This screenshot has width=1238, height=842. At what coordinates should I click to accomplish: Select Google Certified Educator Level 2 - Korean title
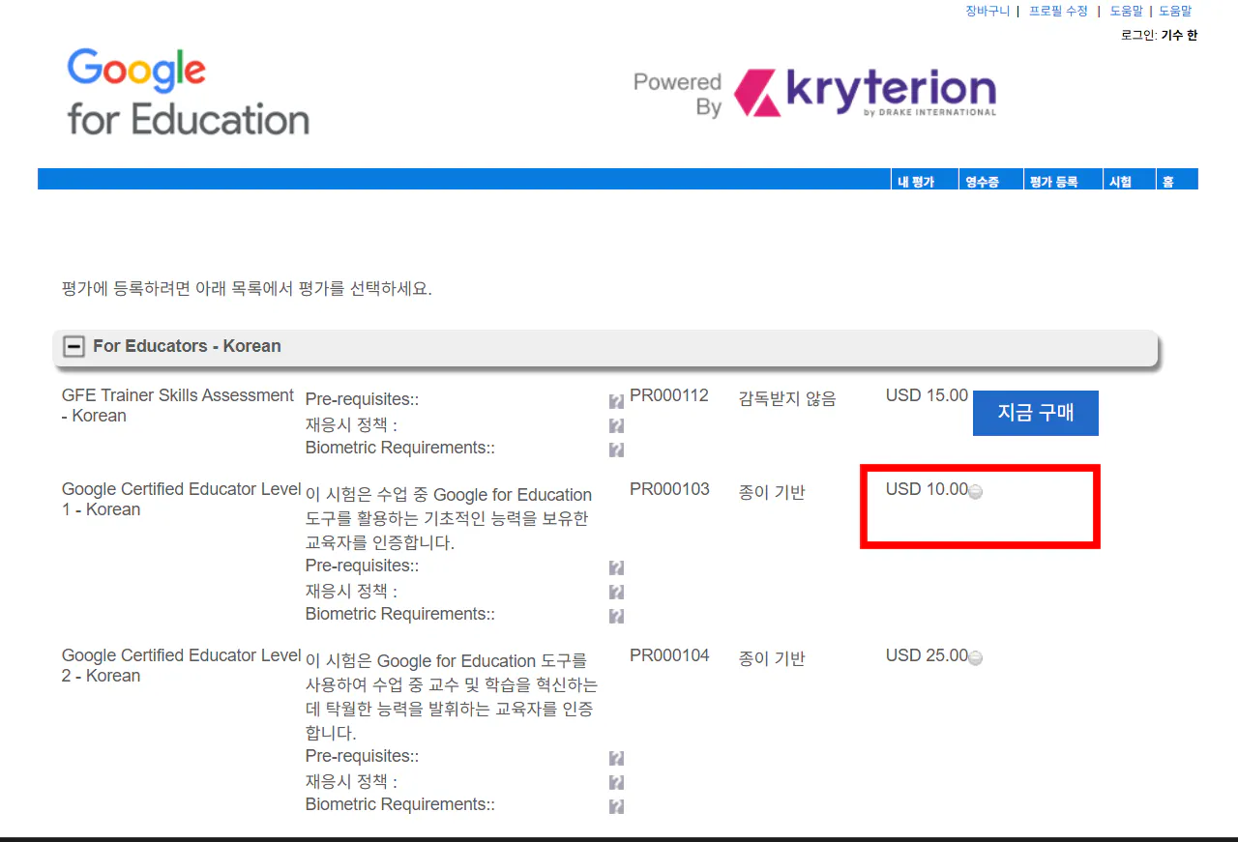(182, 665)
